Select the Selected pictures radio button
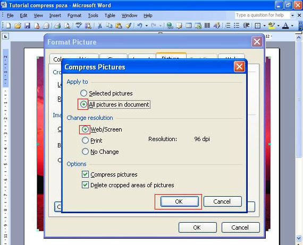The width and height of the screenshot is (303, 245). pos(83,93)
